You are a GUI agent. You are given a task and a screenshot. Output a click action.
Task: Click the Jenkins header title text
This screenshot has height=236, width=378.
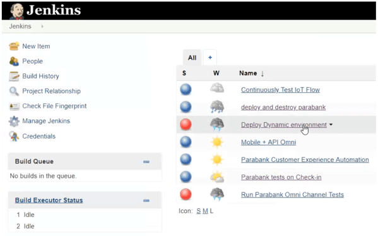coord(54,10)
